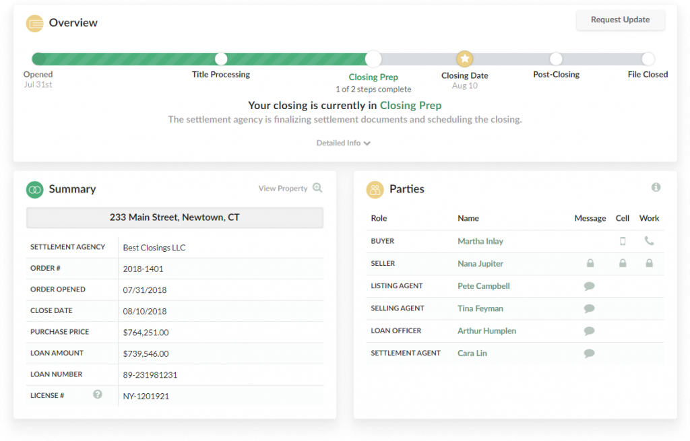The image size is (690, 441).
Task: Open Martha Inlay's buyer profile
Action: click(480, 241)
